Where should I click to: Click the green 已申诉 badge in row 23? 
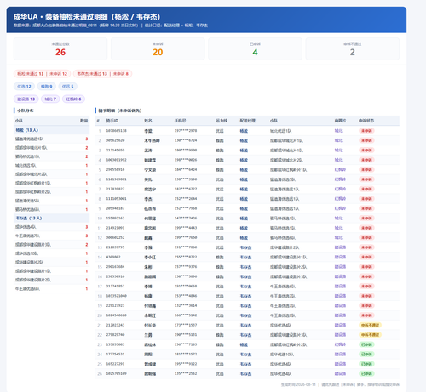366,344
